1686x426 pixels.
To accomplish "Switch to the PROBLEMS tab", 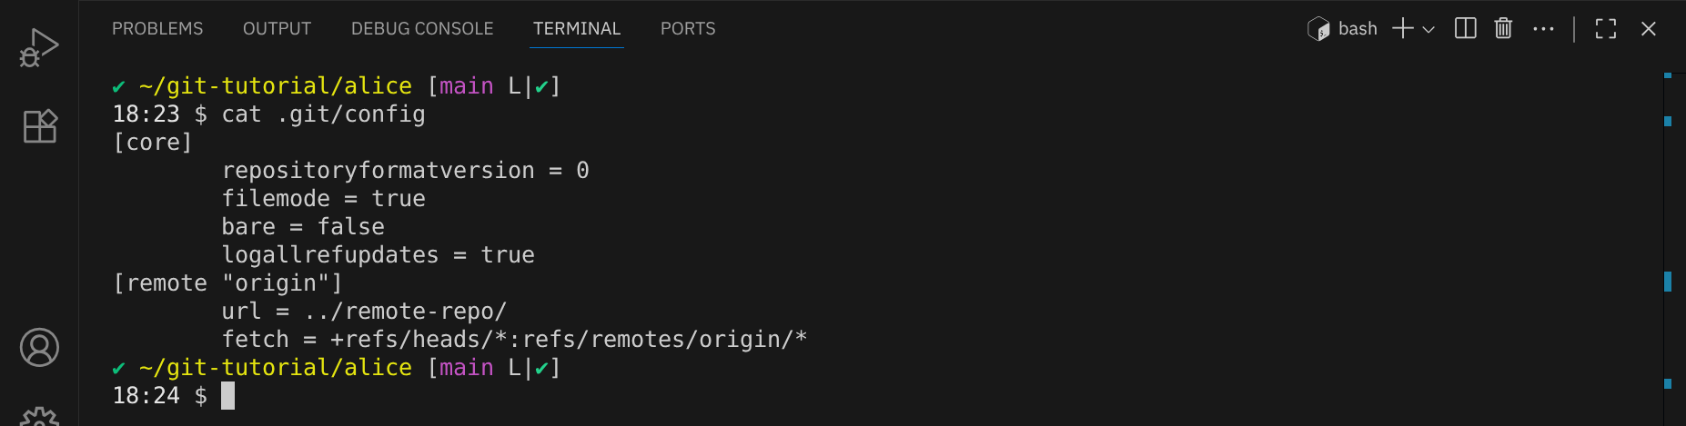I will pos(157,29).
